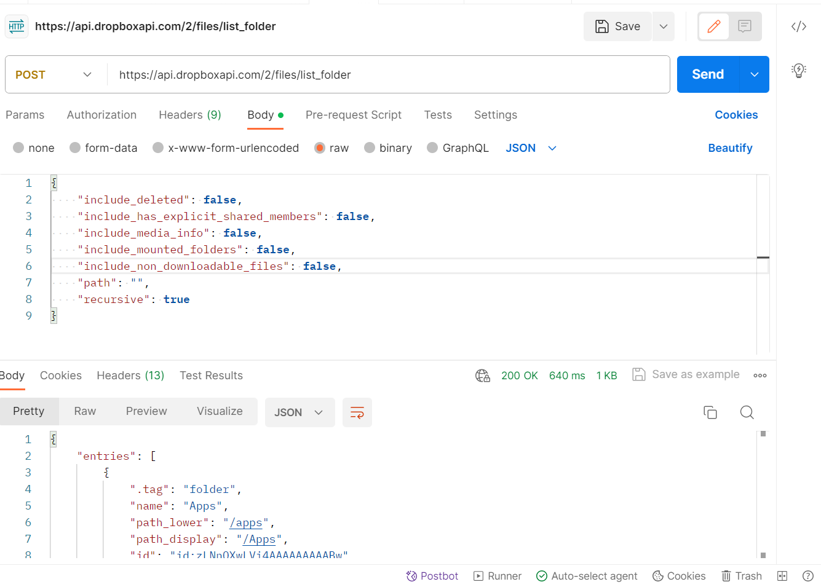821x587 pixels.
Task: Switch response view to Raw
Action: coord(85,411)
